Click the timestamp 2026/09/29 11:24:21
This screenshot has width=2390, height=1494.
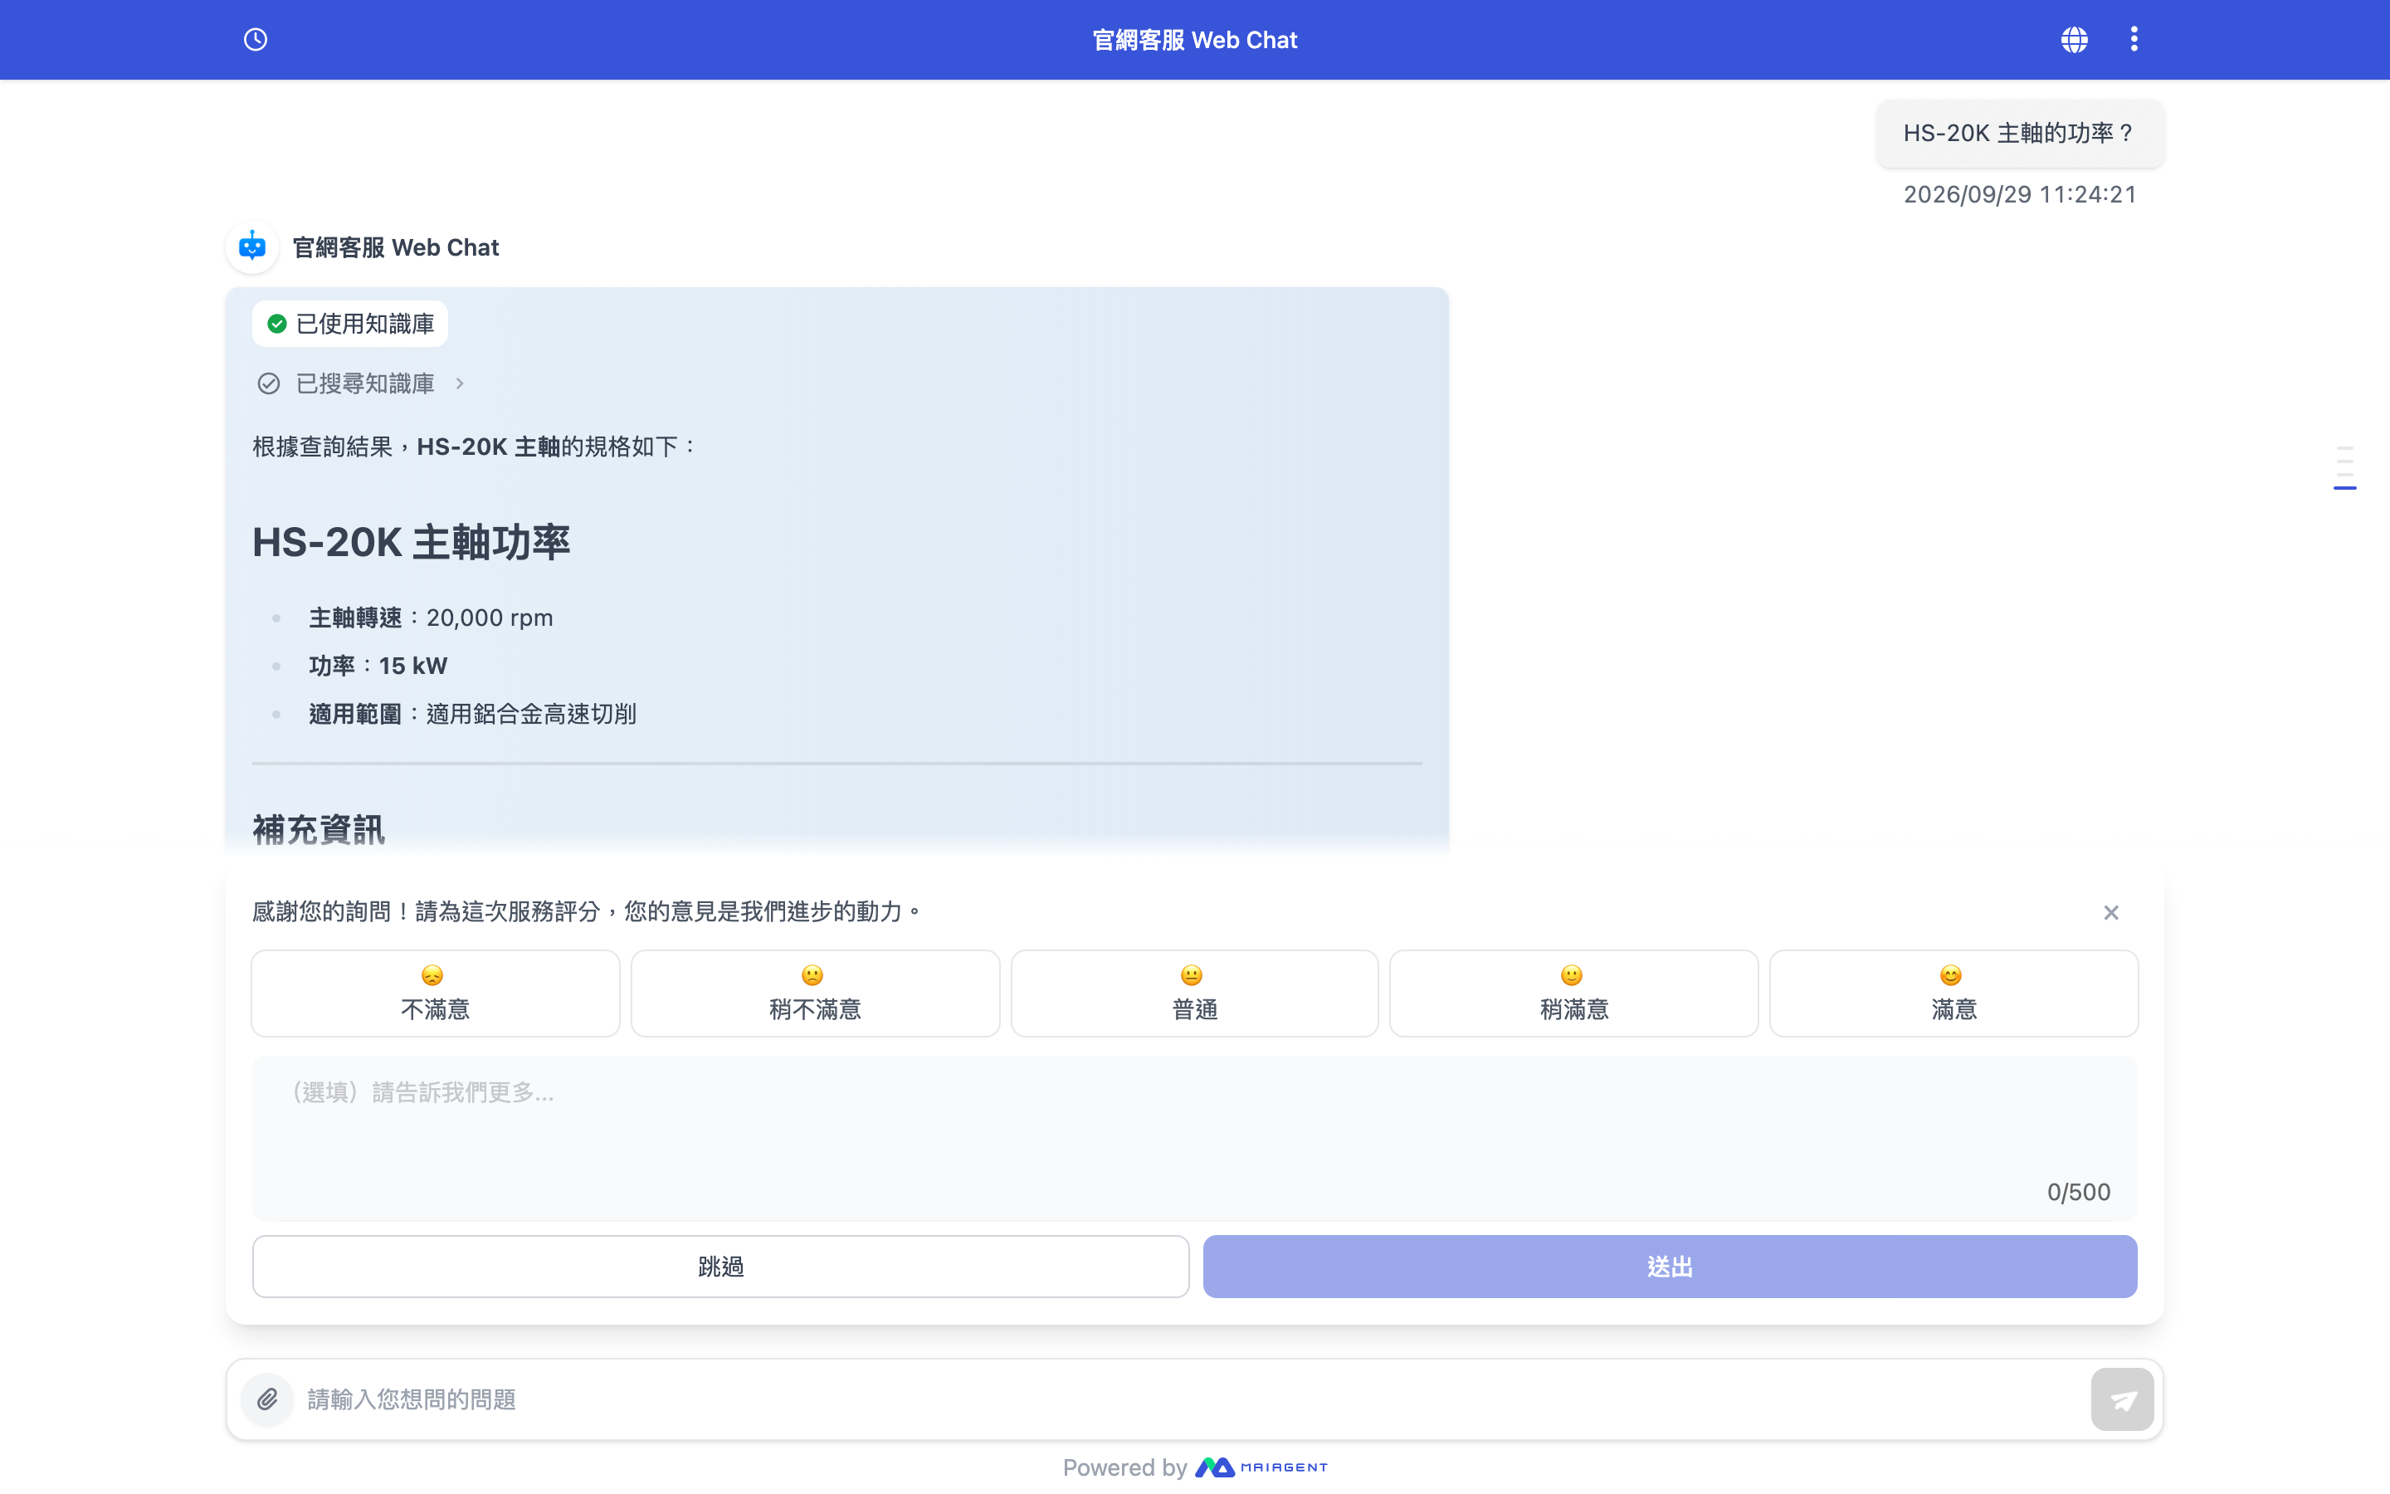[x=2020, y=195]
